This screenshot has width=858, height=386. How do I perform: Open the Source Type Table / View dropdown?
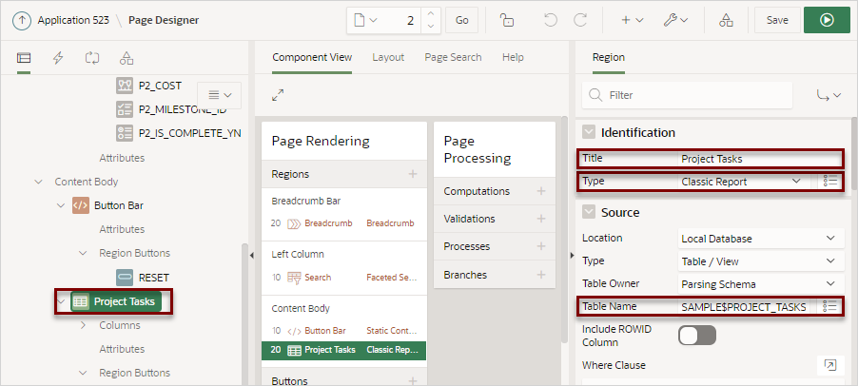(761, 261)
